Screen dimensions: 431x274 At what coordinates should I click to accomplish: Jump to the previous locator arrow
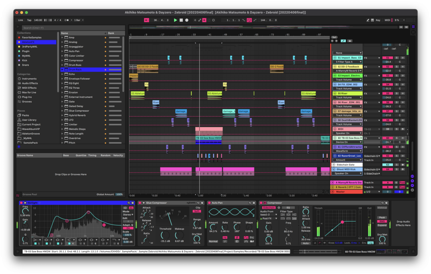[x=332, y=41]
